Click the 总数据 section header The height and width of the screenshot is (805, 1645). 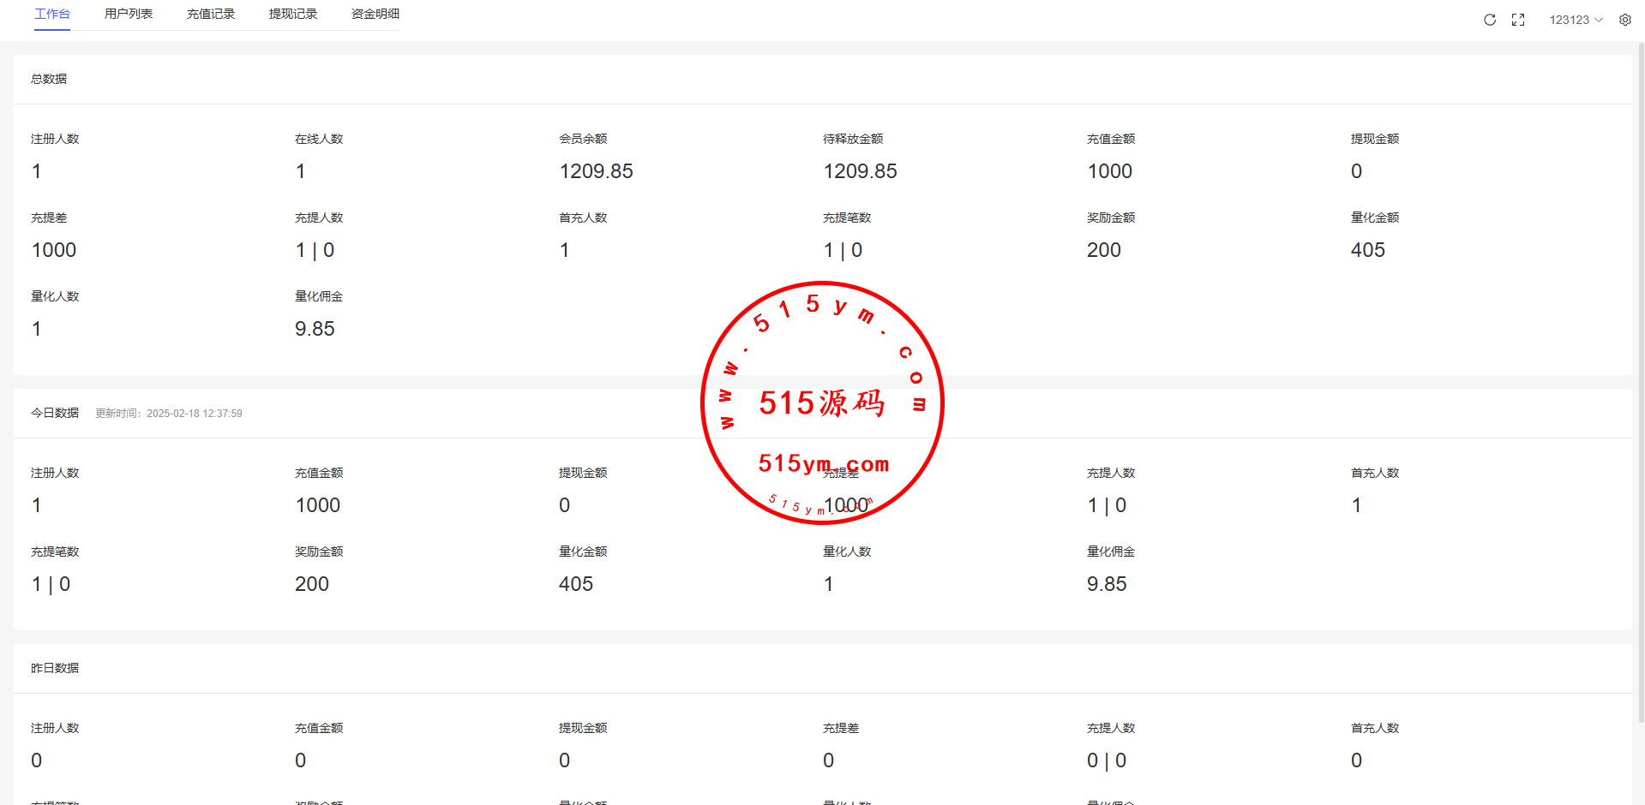pos(49,79)
